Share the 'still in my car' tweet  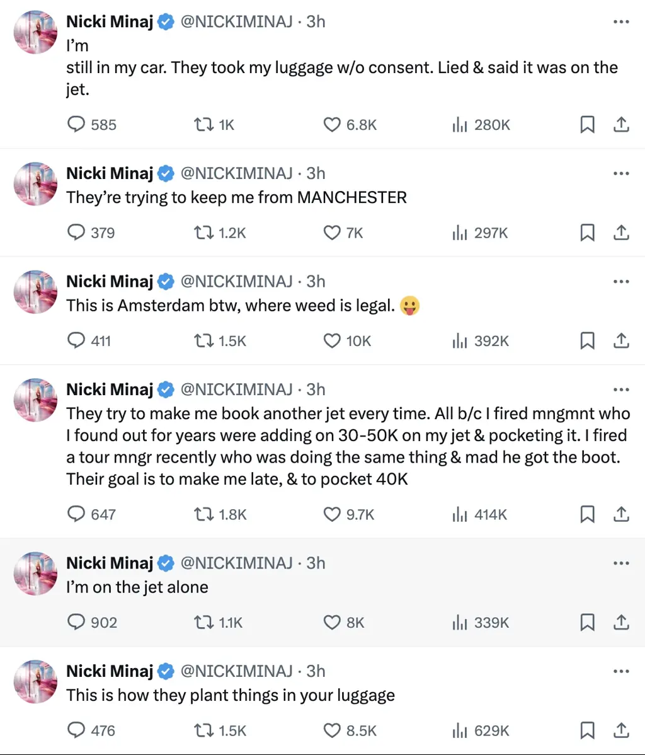coord(621,125)
